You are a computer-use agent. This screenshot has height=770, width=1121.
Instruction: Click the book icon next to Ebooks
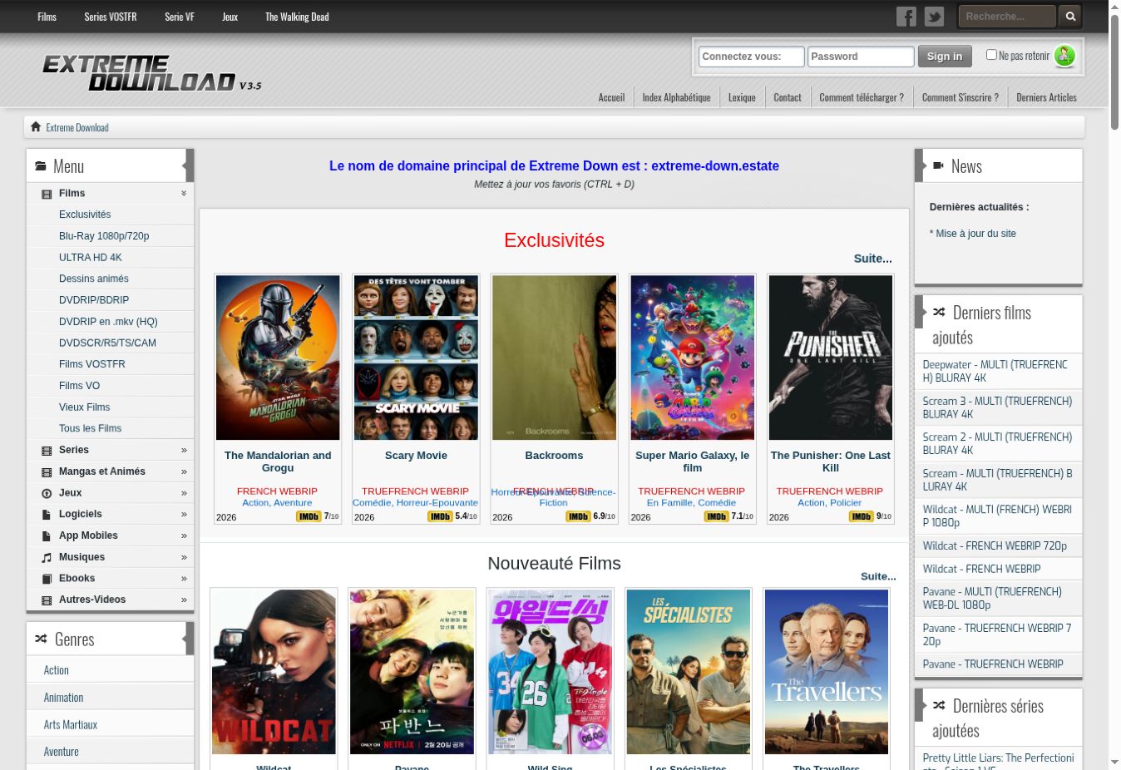pyautogui.click(x=47, y=579)
